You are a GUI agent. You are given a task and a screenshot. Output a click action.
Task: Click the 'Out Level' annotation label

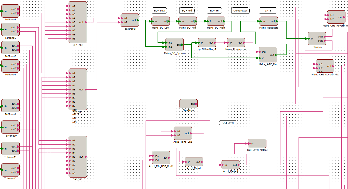click(x=228, y=123)
